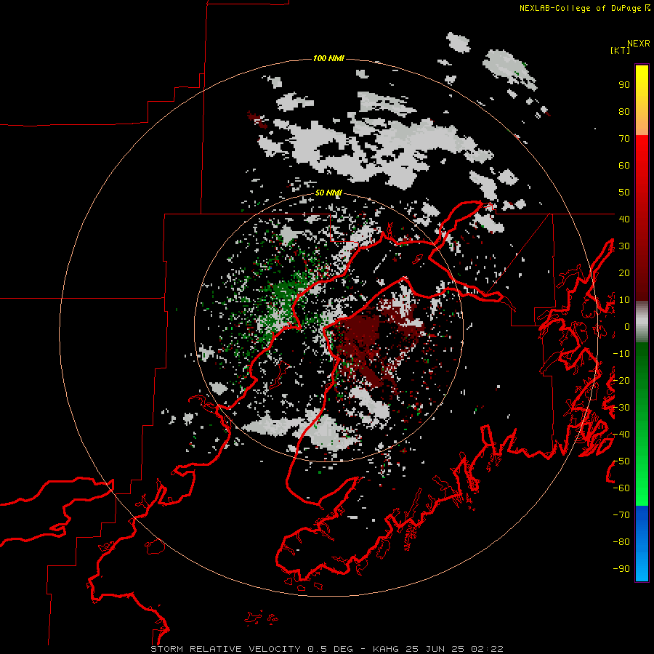Click the 0.5 DEG elevation text in caption
The width and height of the screenshot is (654, 654).
coord(331,649)
